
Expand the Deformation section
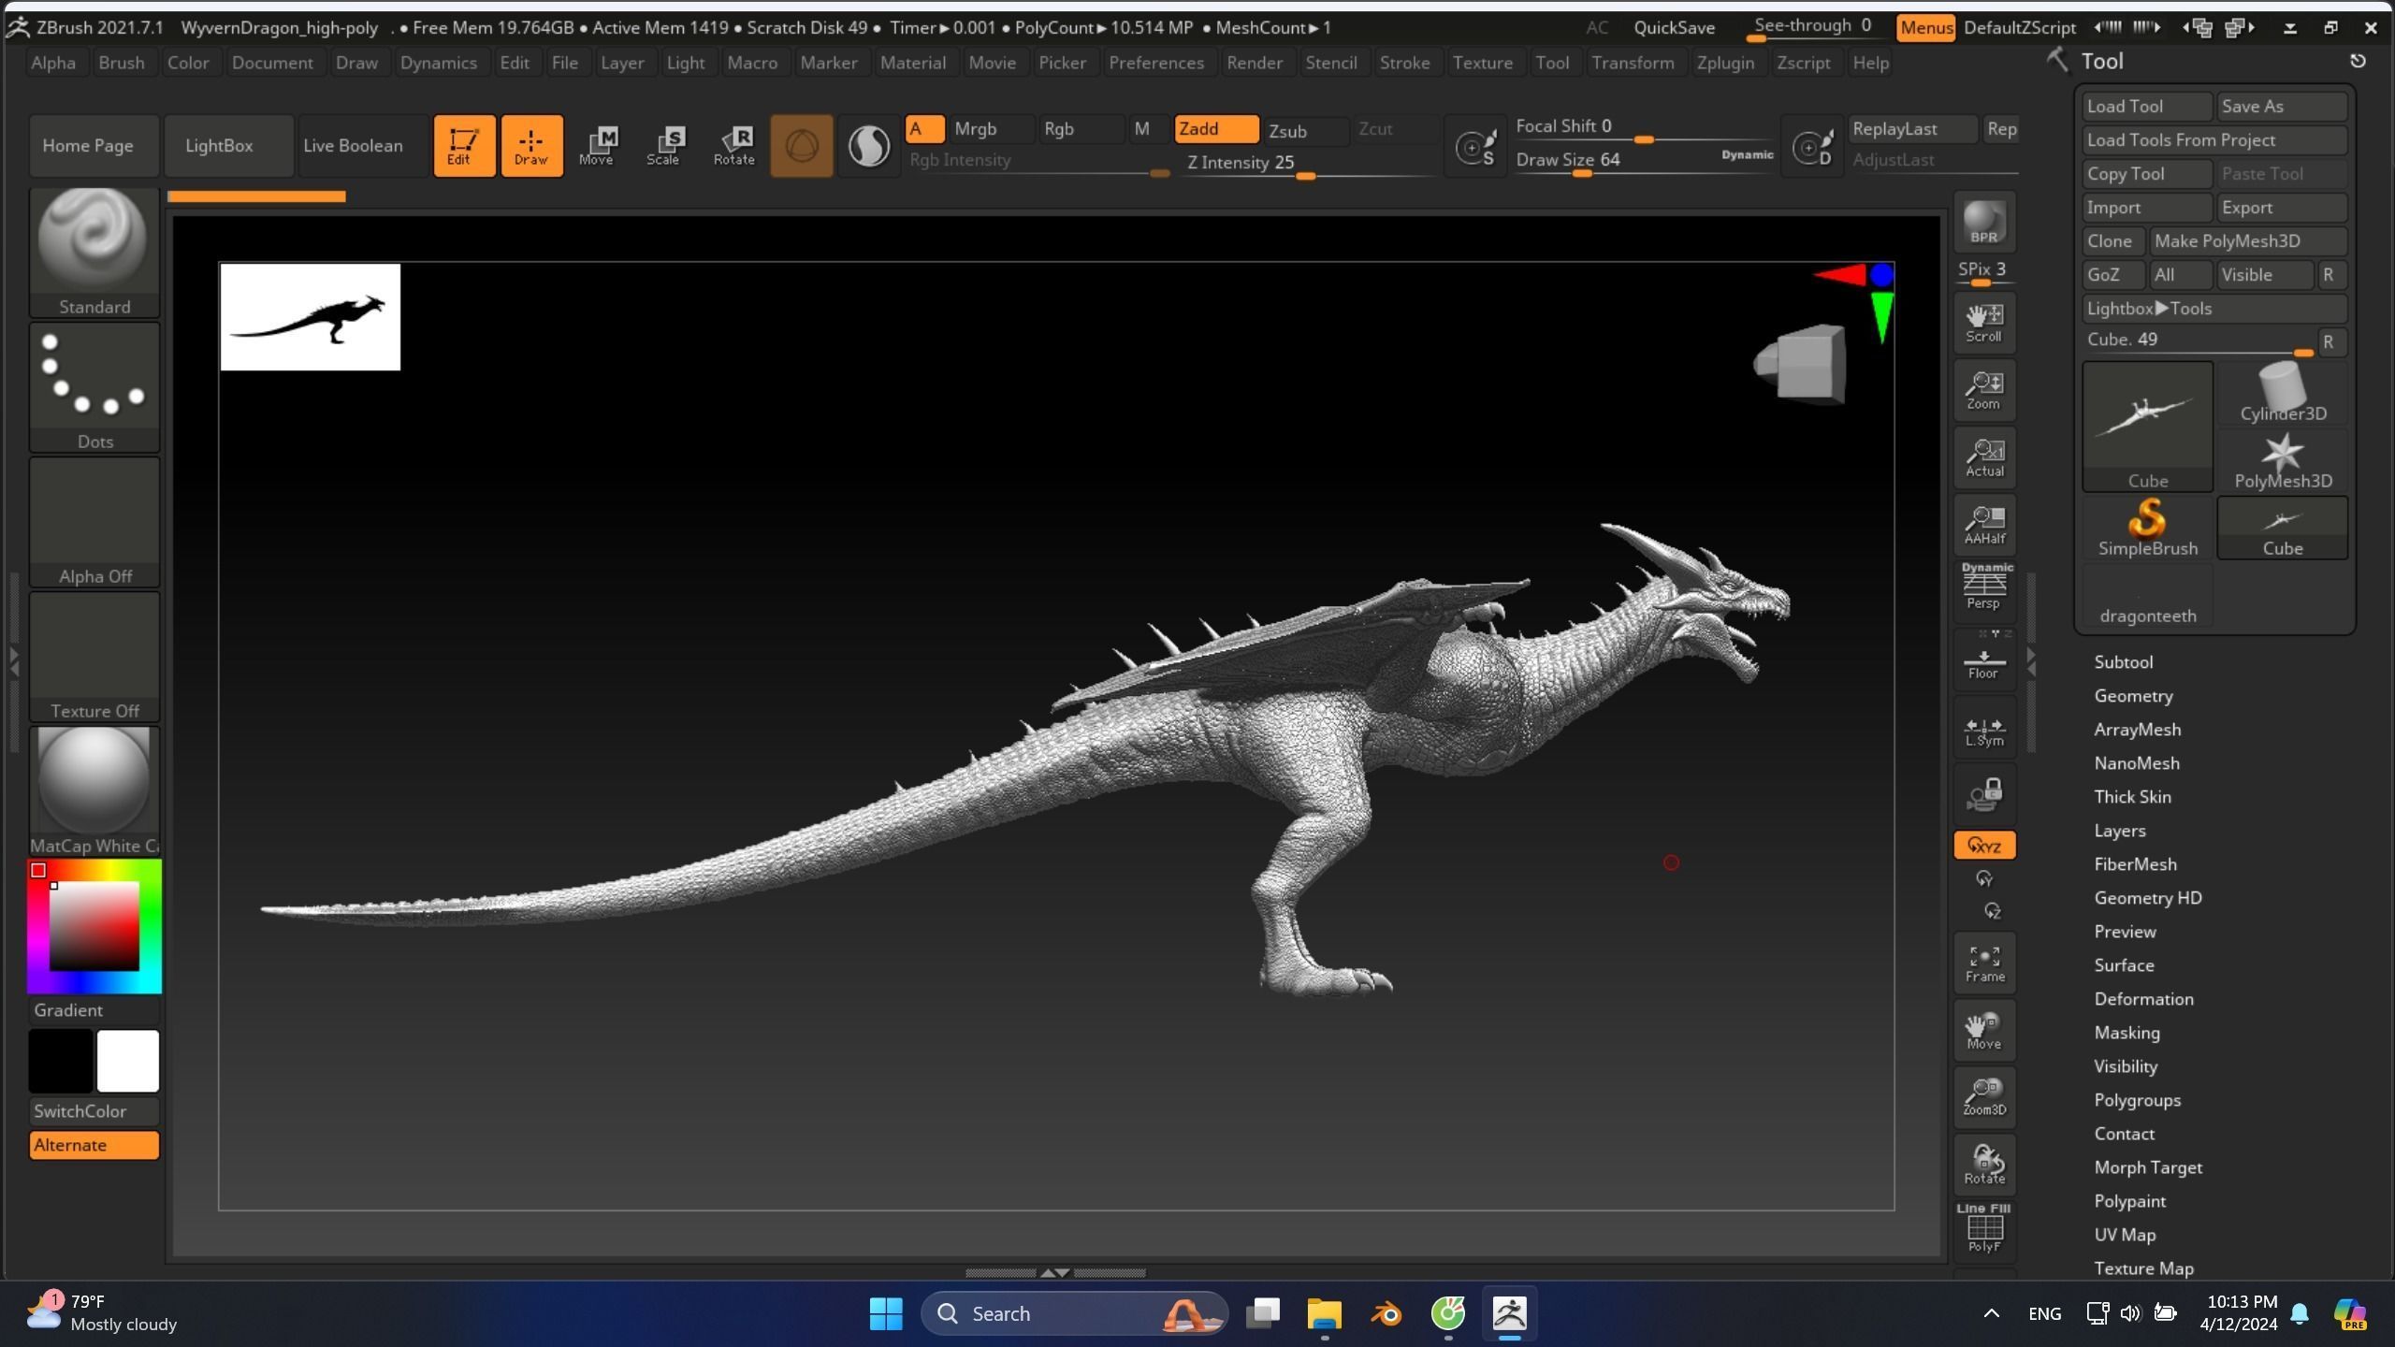2143,999
